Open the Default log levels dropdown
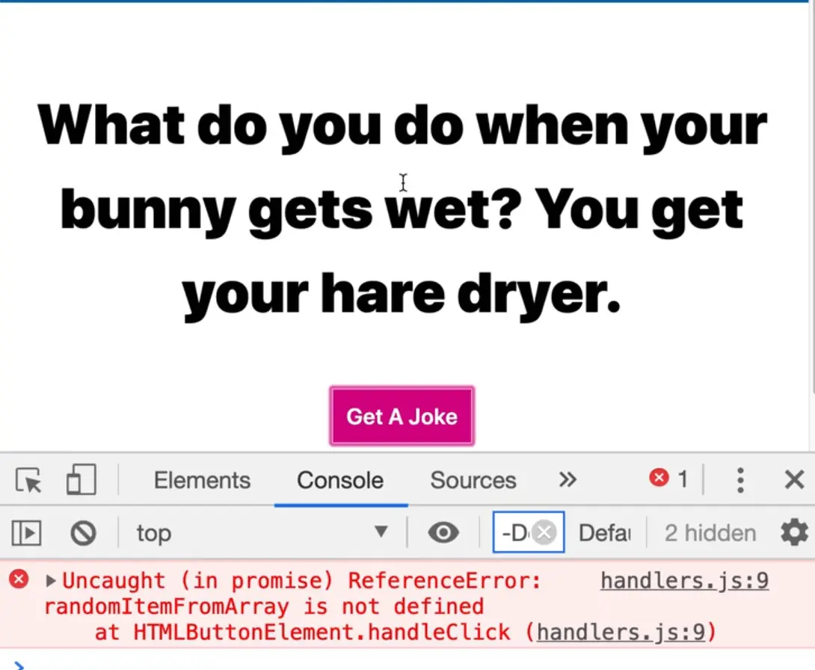 click(604, 533)
